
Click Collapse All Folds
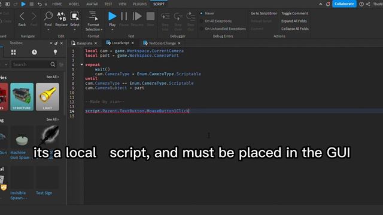pyautogui.click(x=295, y=29)
